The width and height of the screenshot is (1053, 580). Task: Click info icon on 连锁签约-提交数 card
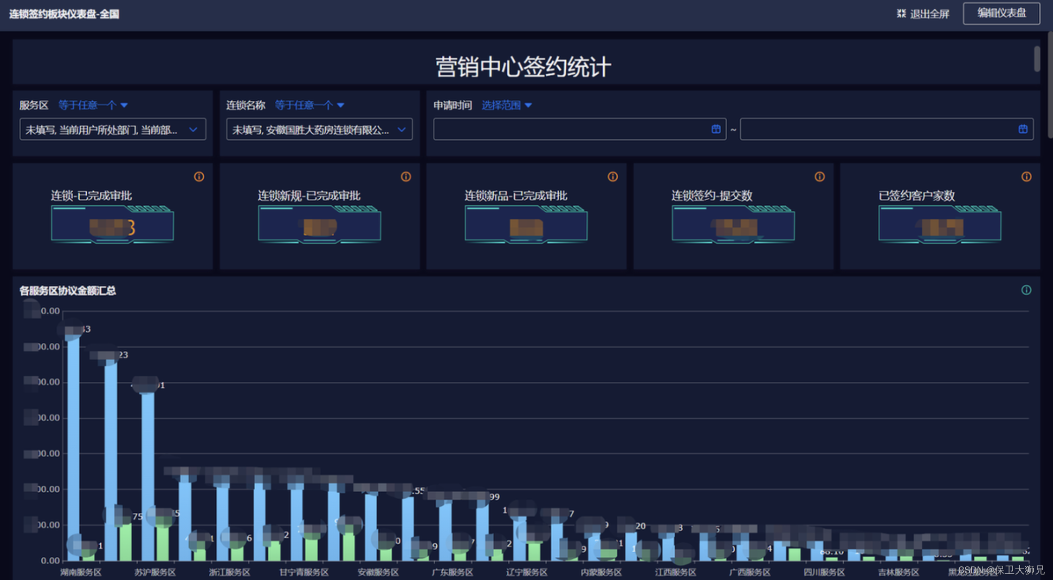coord(820,177)
